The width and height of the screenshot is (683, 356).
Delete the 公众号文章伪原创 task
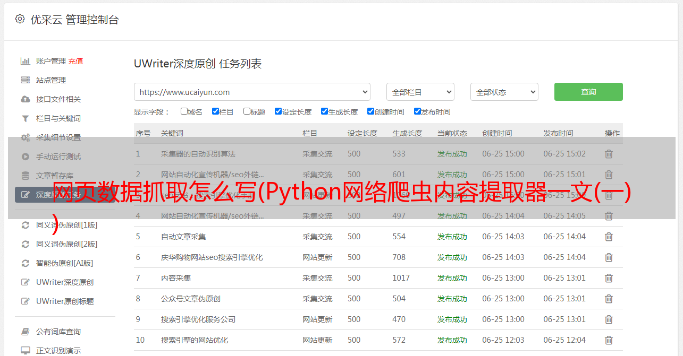pos(609,299)
